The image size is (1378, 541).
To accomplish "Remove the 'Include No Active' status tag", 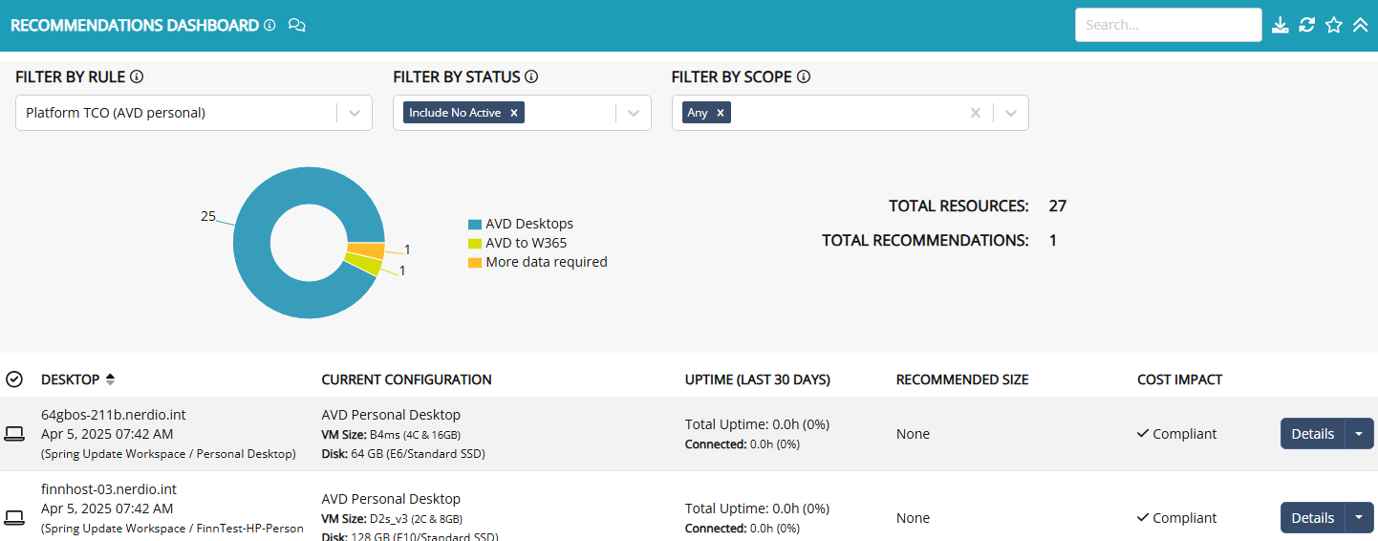I will click(x=514, y=113).
